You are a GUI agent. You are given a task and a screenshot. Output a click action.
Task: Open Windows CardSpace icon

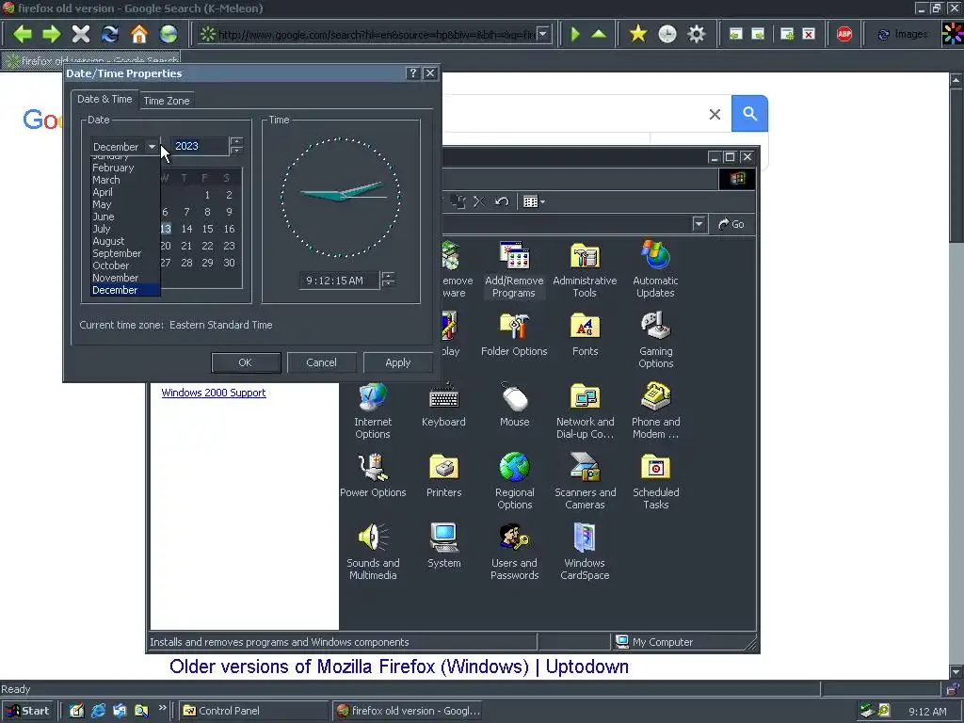(585, 552)
